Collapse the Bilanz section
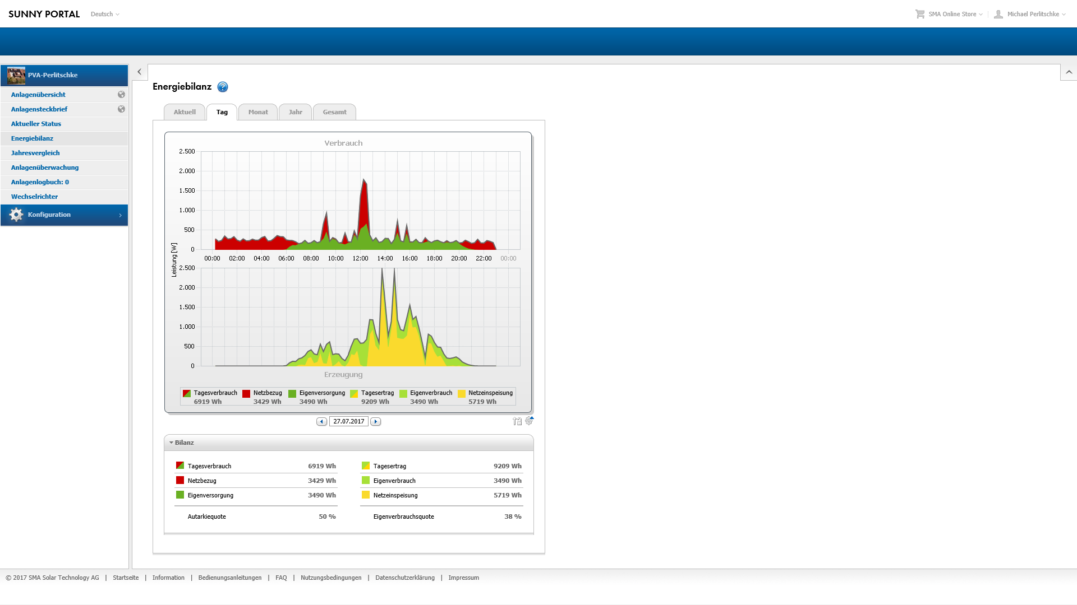Image resolution: width=1077 pixels, height=605 pixels. pos(172,443)
